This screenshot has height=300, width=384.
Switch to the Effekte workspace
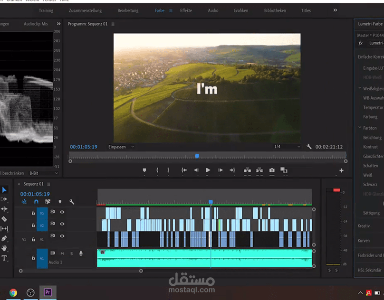pyautogui.click(x=186, y=10)
